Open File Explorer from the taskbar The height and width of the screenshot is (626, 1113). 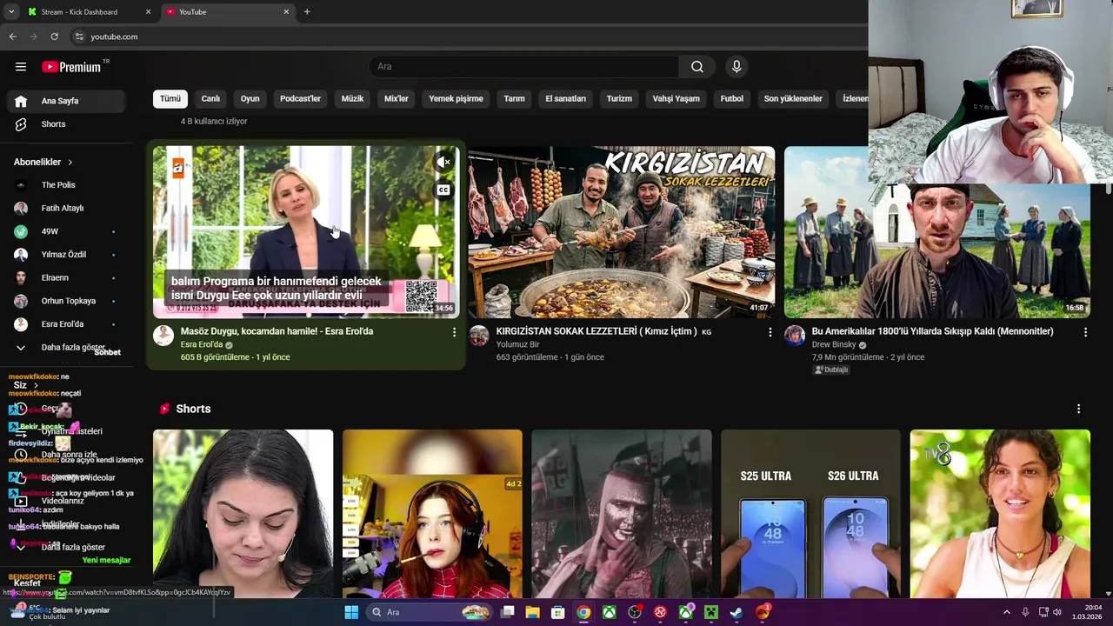point(533,612)
